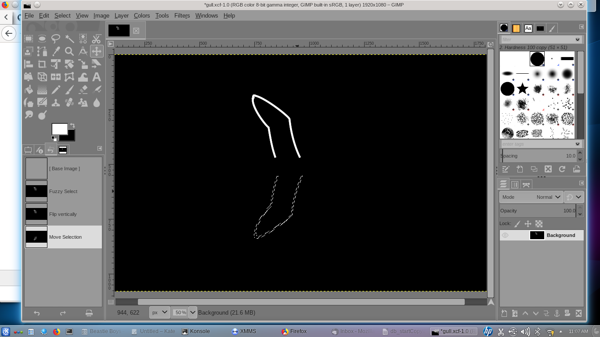Close the gull image tab

(x=136, y=31)
